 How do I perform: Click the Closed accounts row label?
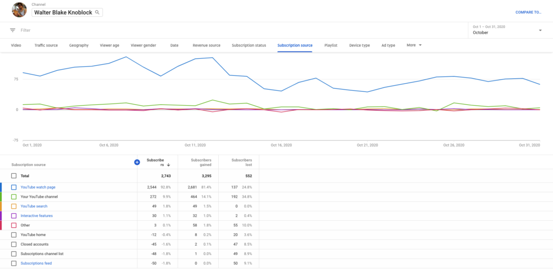[35, 244]
